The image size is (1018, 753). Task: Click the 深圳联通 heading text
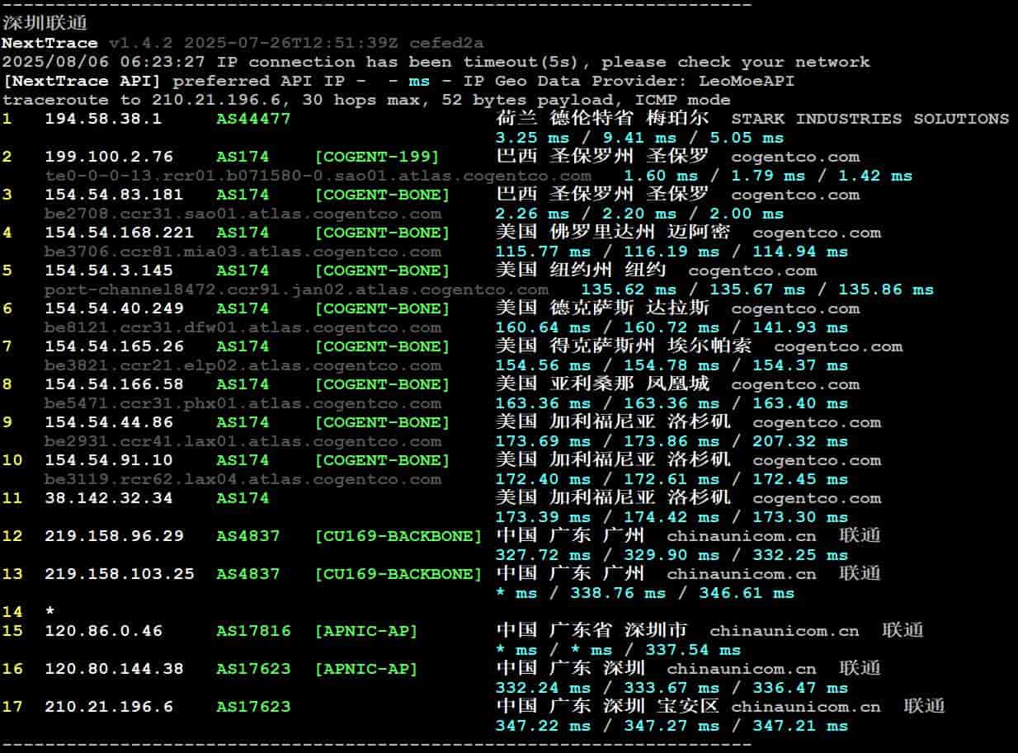[x=45, y=23]
